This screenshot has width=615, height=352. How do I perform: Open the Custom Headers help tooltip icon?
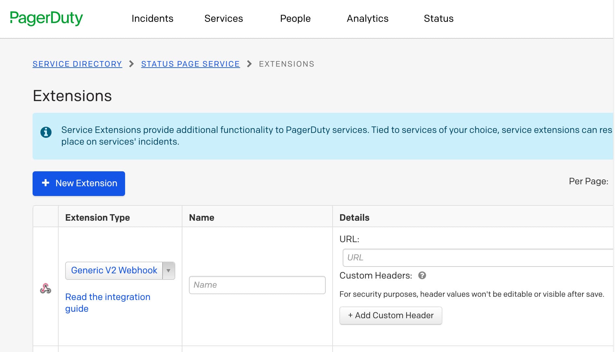422,276
